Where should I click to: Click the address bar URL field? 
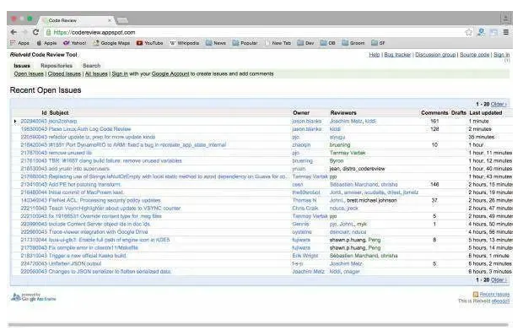click(x=254, y=32)
